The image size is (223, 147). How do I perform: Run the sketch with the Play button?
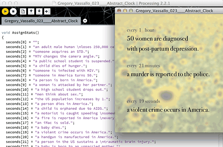point(5,11)
